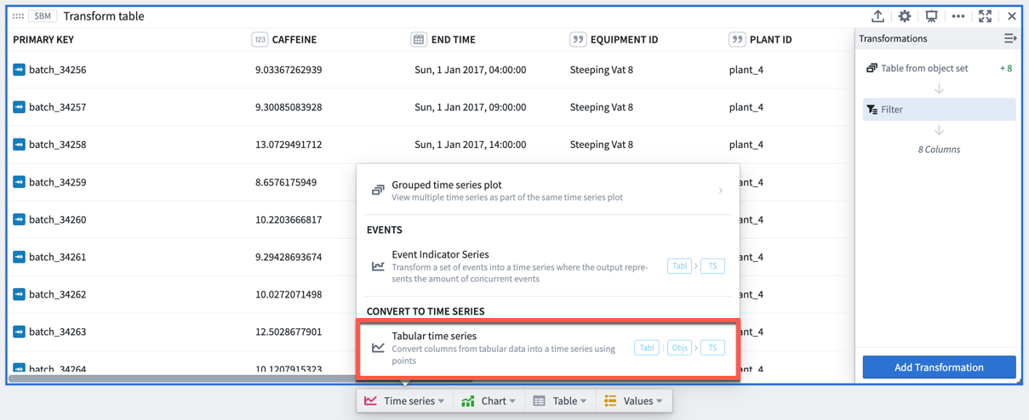The image size is (1029, 420).
Task: Click the END TIME column header
Action: tap(454, 39)
